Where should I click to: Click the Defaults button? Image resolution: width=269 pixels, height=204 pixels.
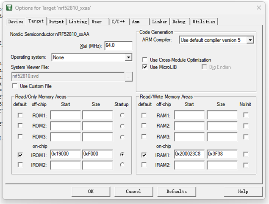tap(176, 191)
